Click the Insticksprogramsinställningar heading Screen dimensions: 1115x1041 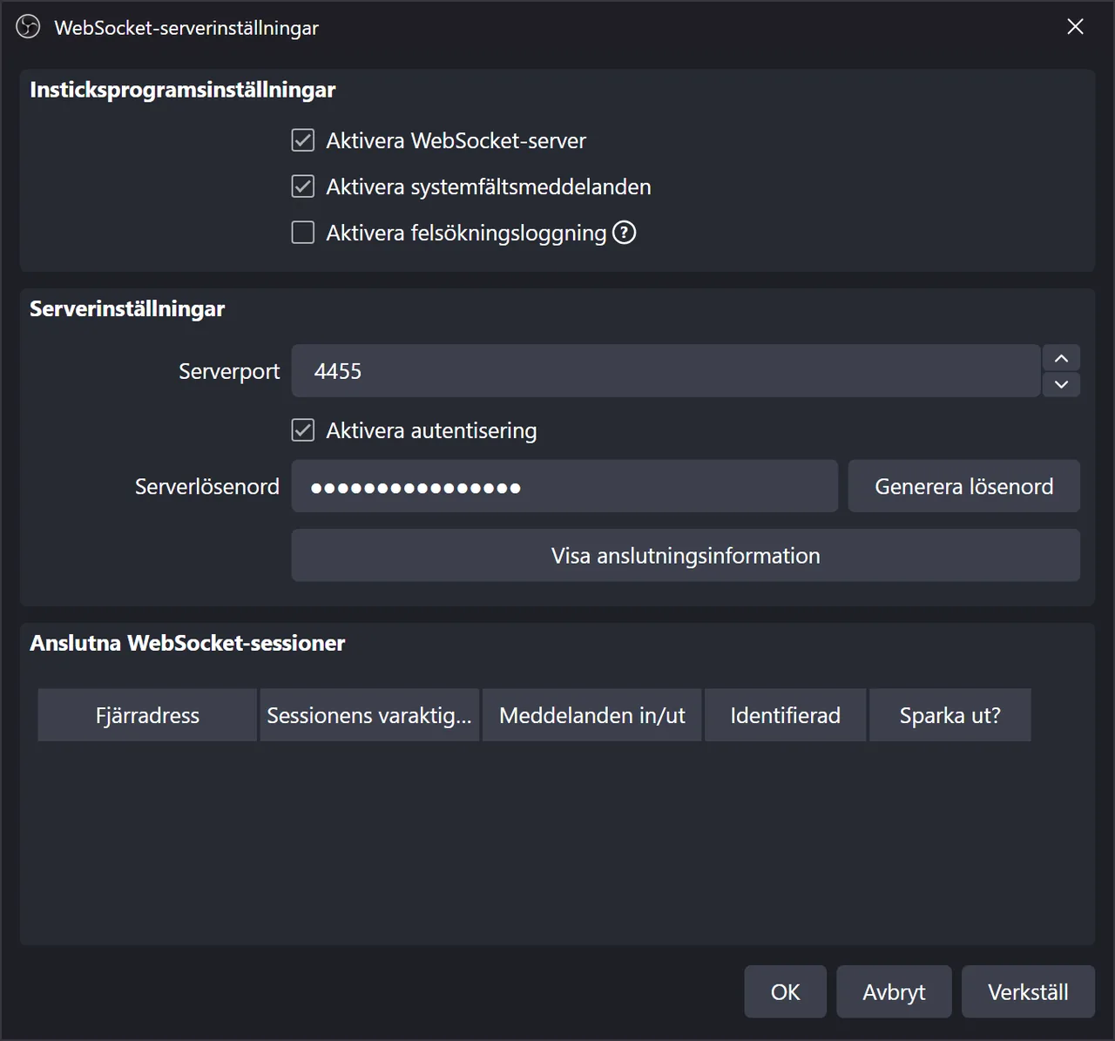(183, 90)
